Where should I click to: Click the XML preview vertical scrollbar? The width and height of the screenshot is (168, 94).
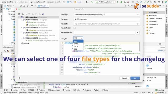click(139, 46)
